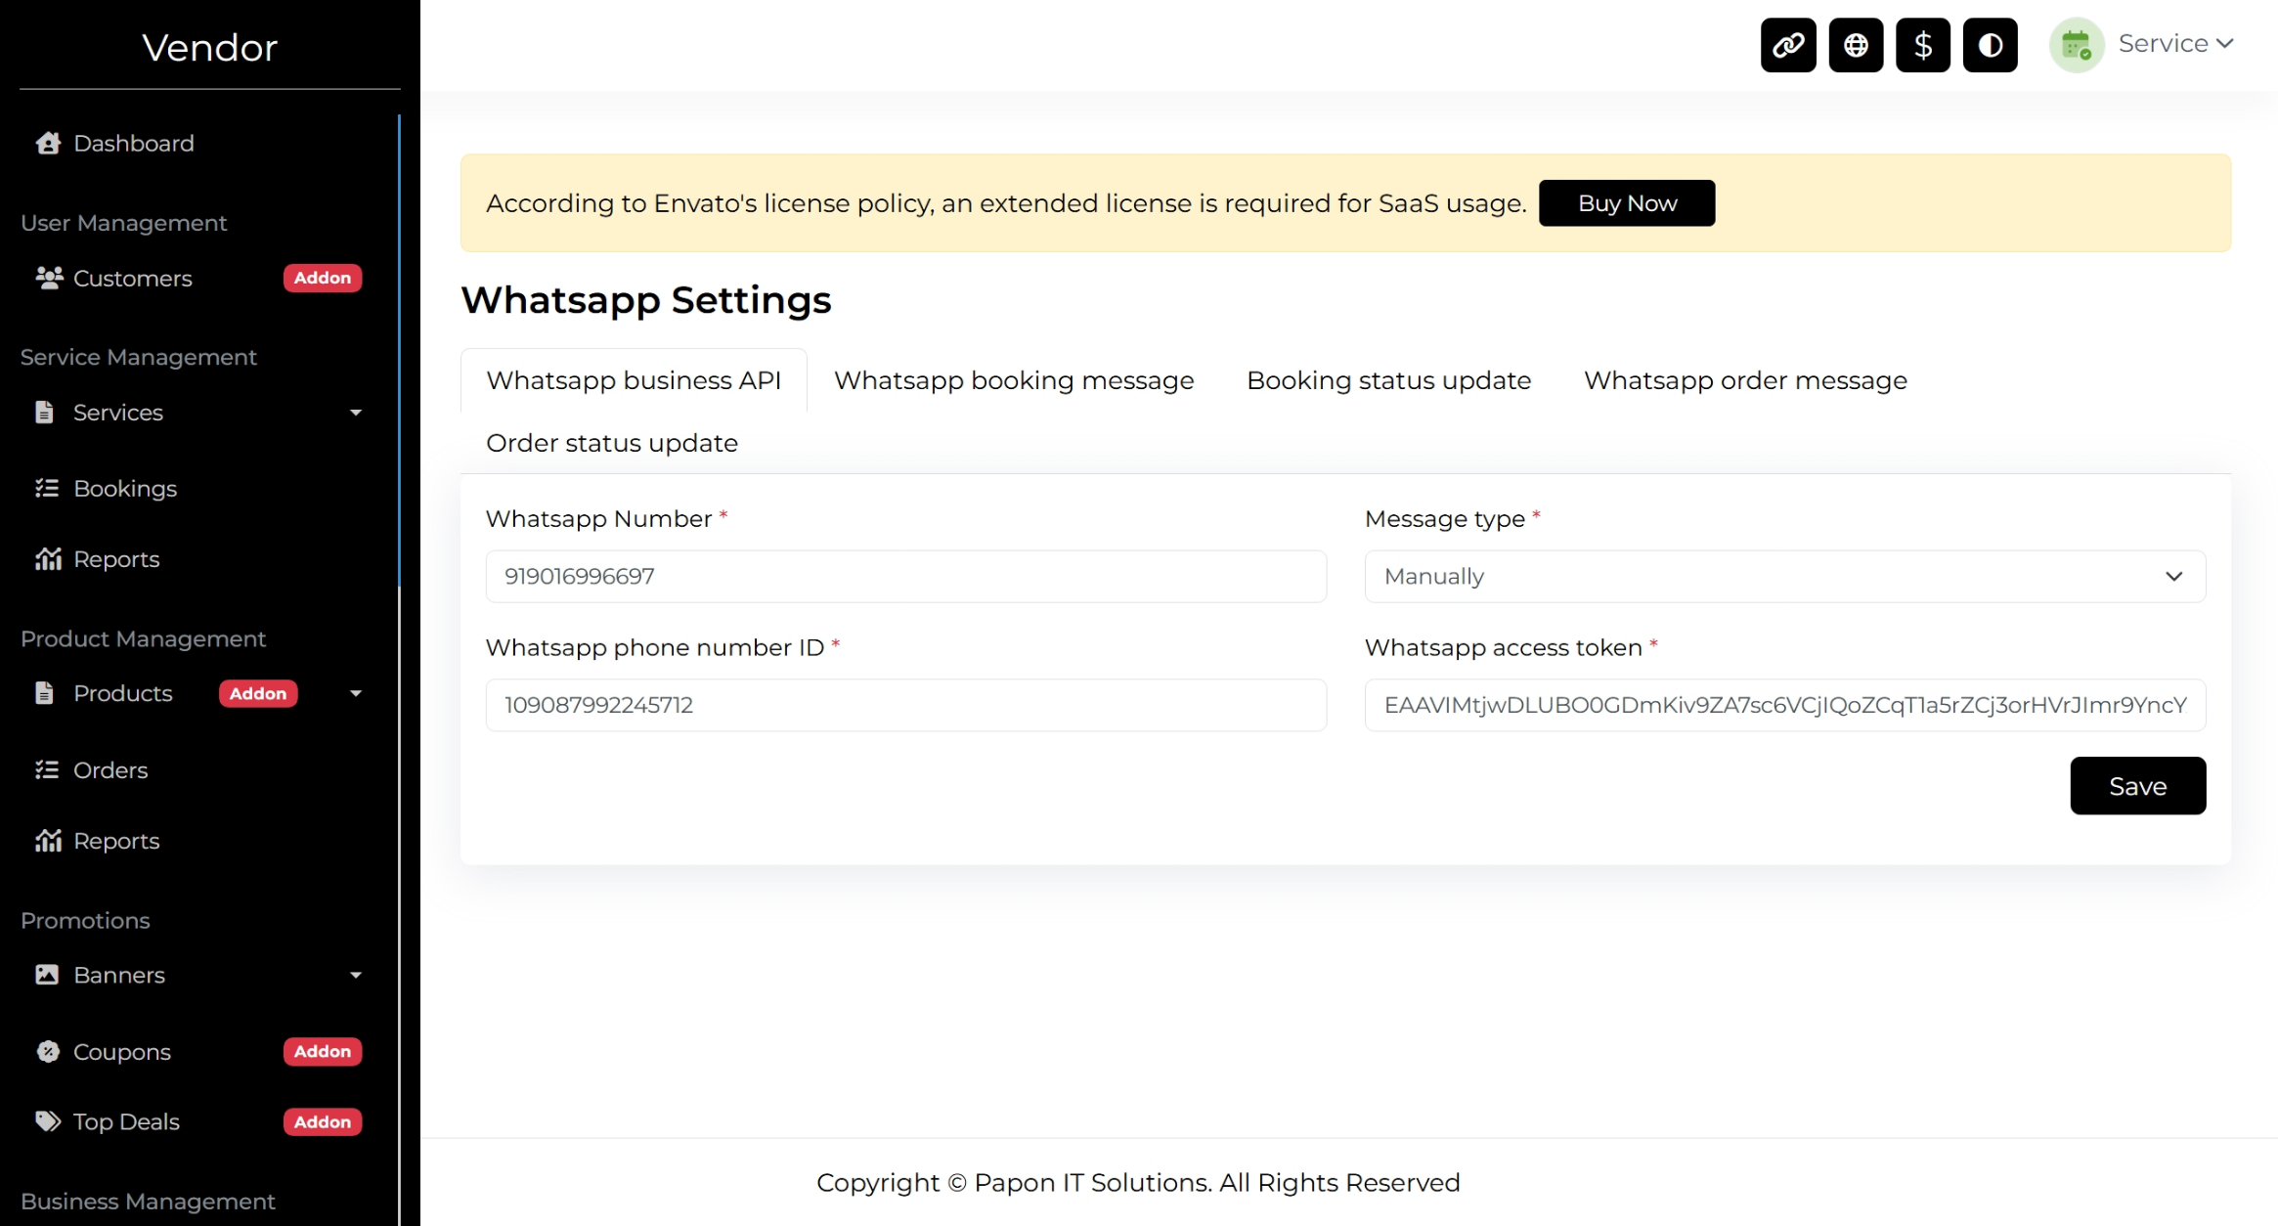The width and height of the screenshot is (2278, 1226).
Task: Click the Top Deals tags icon
Action: click(48, 1121)
